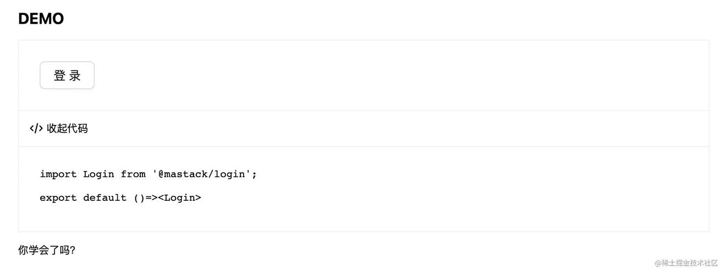This screenshot has height=275, width=726.
Task: Click the 'from' keyword in code
Action: [133, 174]
